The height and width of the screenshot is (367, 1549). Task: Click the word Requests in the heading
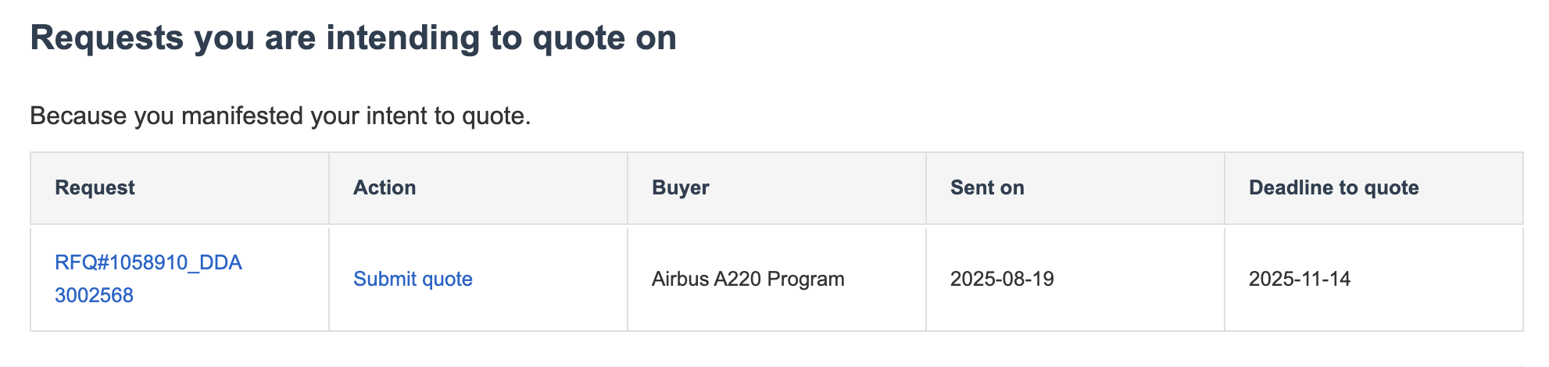106,37
